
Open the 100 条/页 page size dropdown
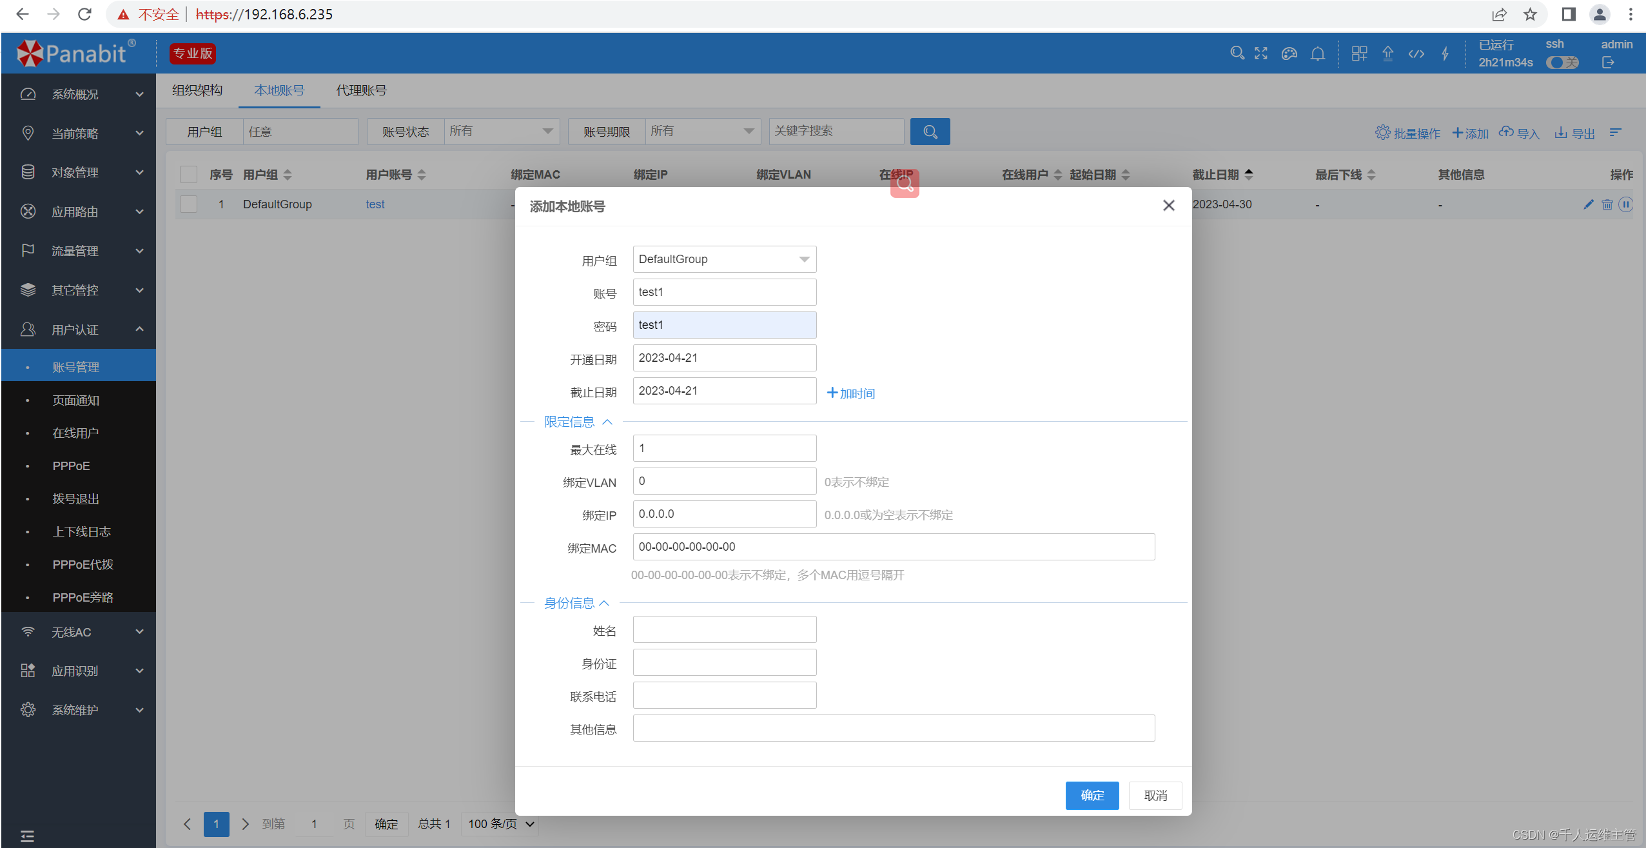click(500, 824)
